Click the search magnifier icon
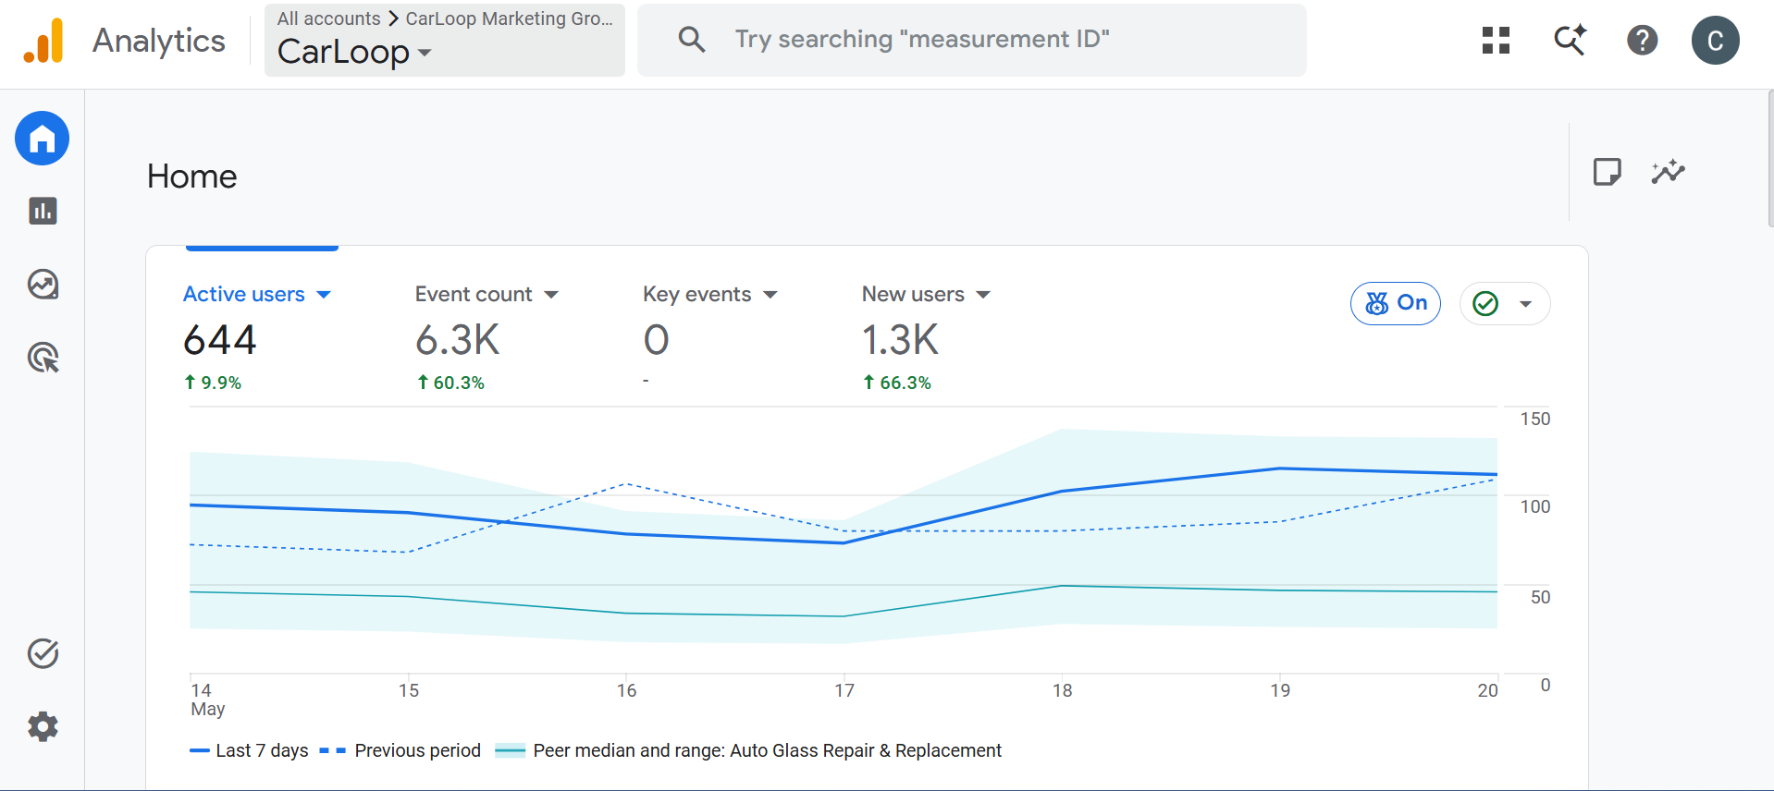This screenshot has width=1774, height=791. [x=692, y=40]
